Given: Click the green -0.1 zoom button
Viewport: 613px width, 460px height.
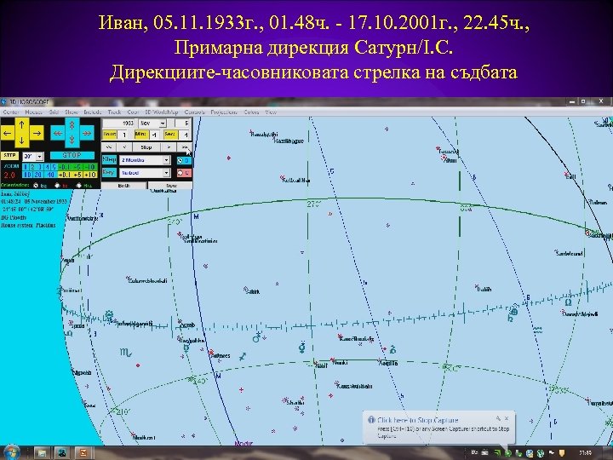Looking at the screenshot, I should pyautogui.click(x=64, y=168).
